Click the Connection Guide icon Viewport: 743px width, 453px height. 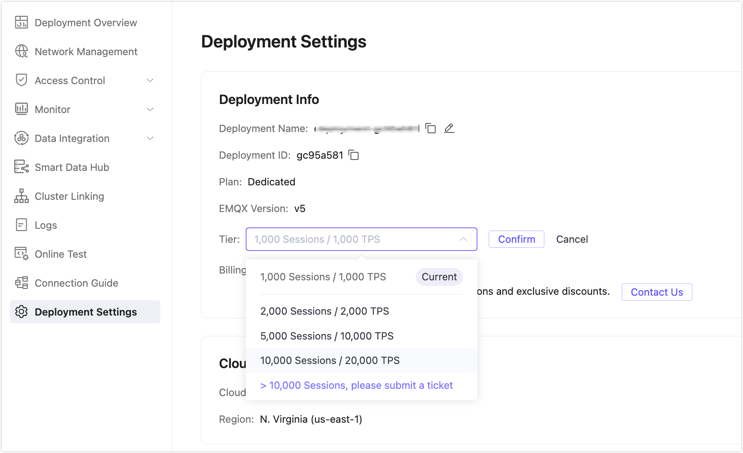tap(21, 283)
